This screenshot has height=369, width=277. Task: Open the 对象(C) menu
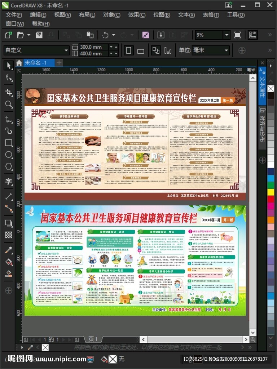point(112,15)
